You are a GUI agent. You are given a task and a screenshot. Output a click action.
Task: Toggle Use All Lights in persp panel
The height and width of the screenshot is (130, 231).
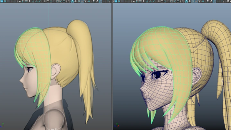pos(199,1)
